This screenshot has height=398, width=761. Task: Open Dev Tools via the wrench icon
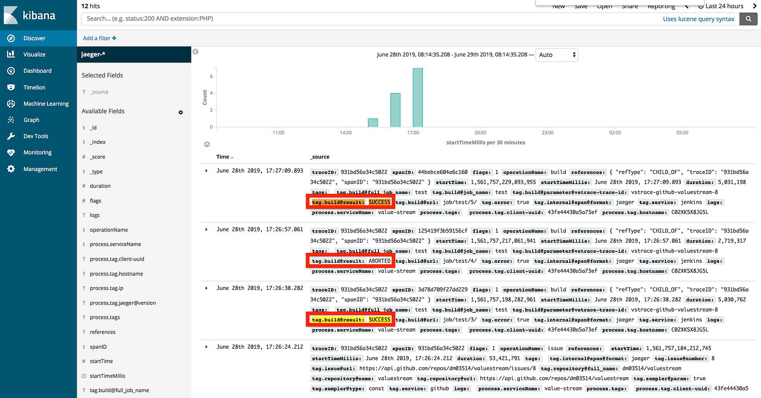coord(11,136)
